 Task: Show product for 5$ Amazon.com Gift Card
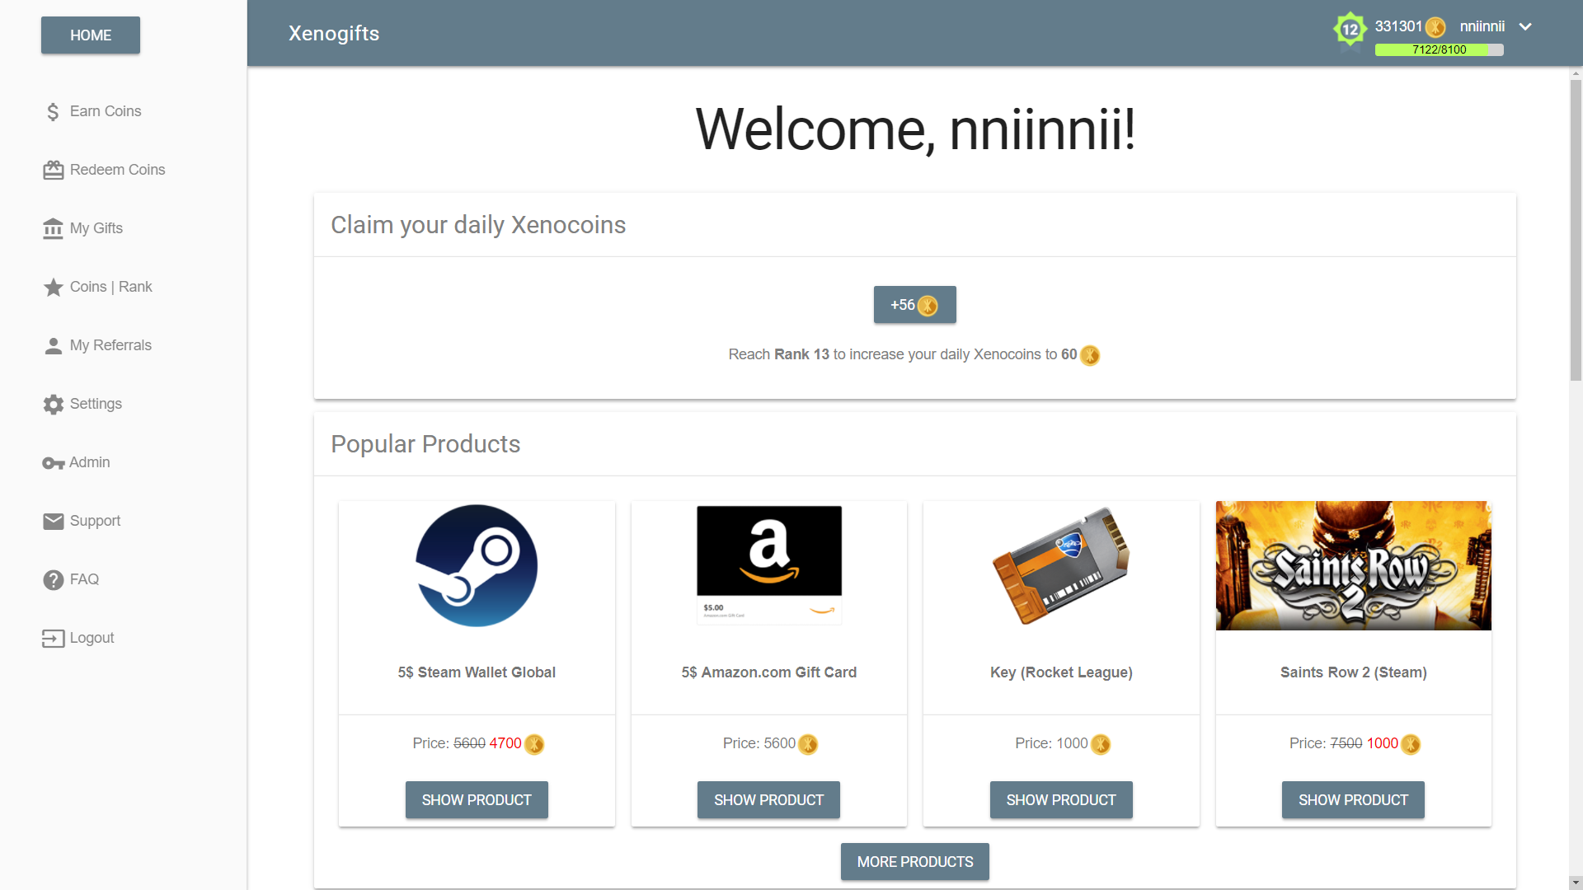pyautogui.click(x=768, y=800)
